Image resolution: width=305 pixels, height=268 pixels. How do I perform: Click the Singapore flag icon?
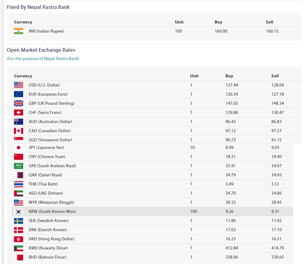[19, 139]
